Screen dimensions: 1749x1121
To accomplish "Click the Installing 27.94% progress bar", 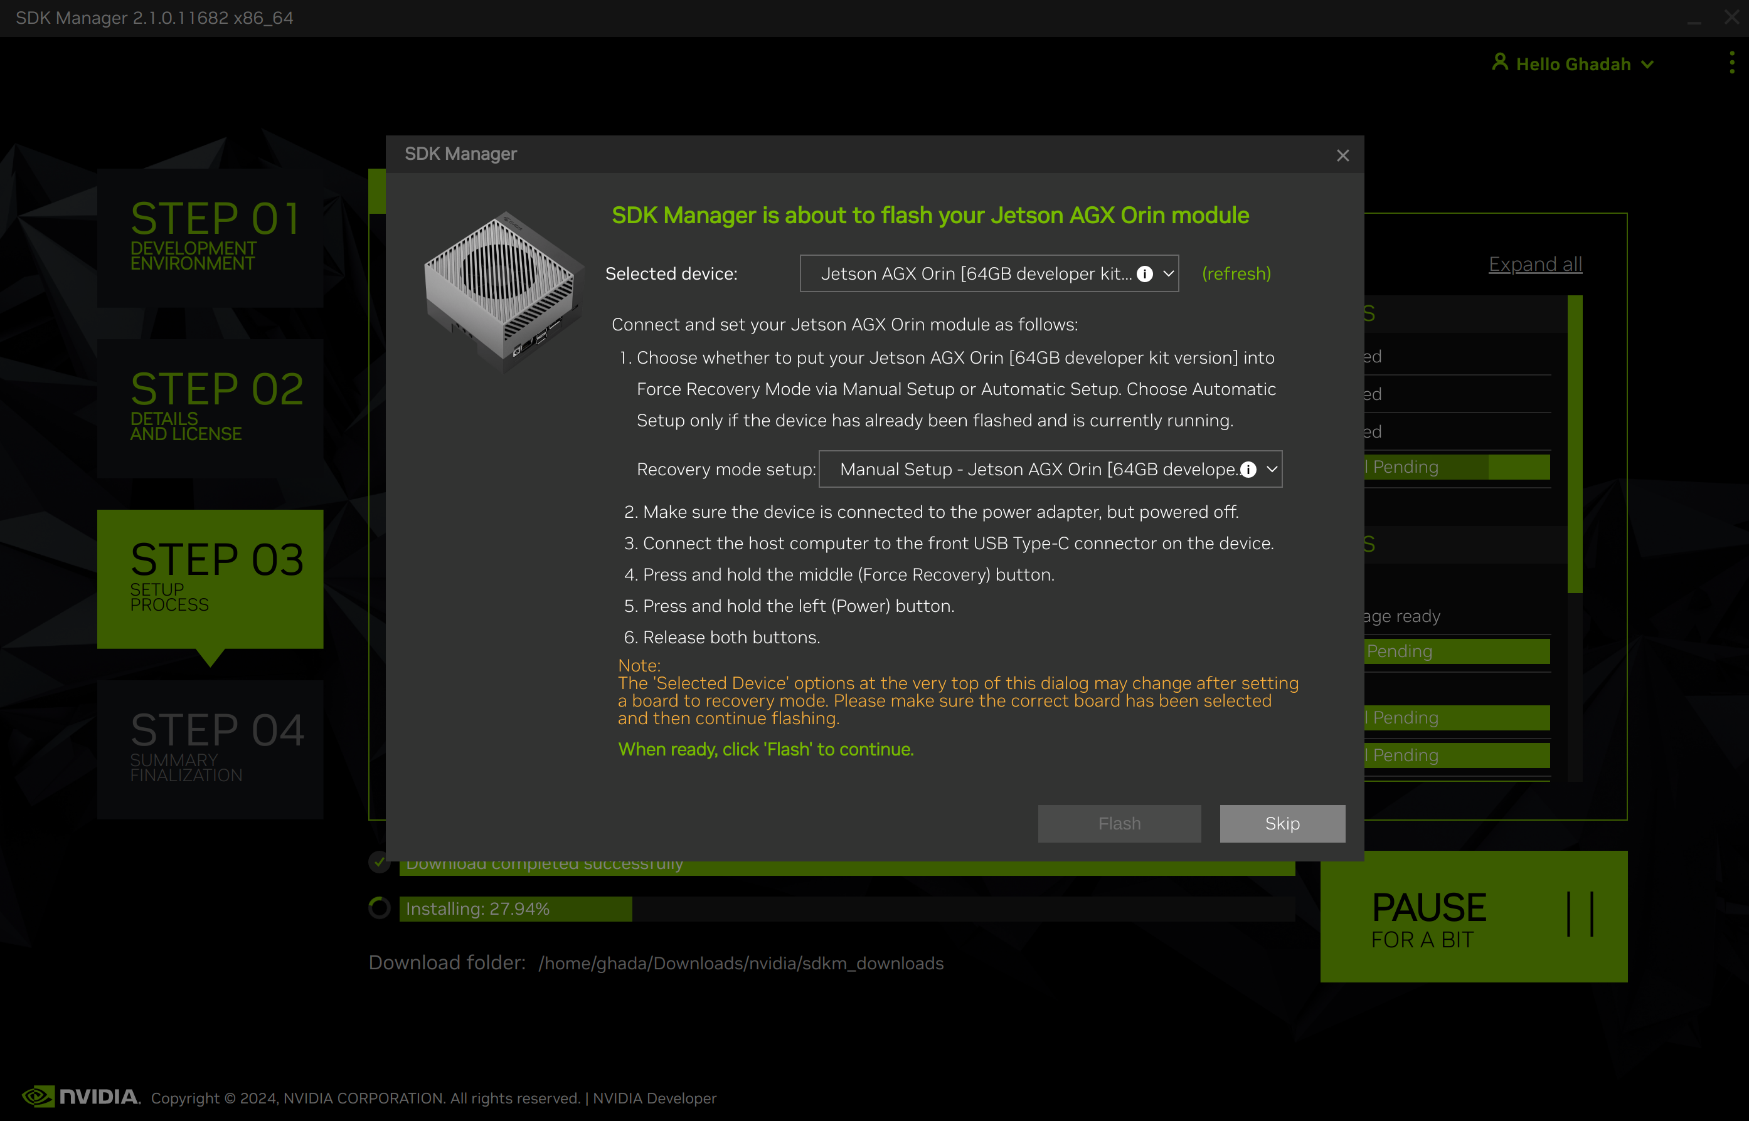I will pos(514,908).
